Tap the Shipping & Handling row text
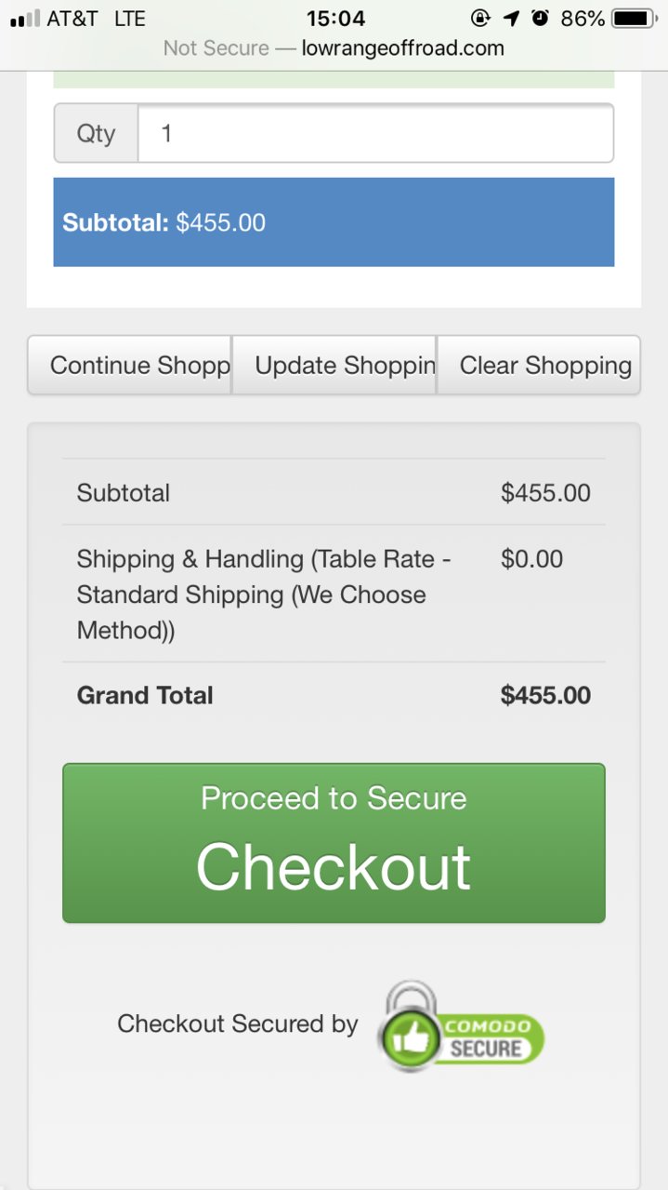 point(264,595)
